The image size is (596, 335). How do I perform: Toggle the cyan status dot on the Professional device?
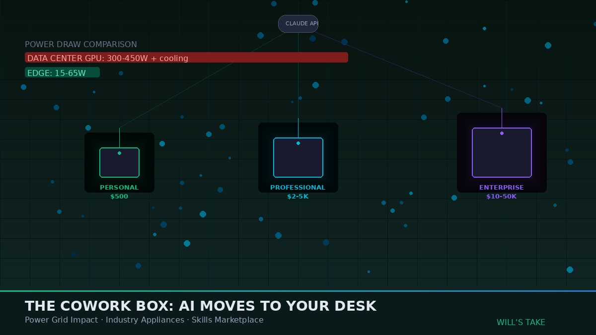tap(298, 143)
